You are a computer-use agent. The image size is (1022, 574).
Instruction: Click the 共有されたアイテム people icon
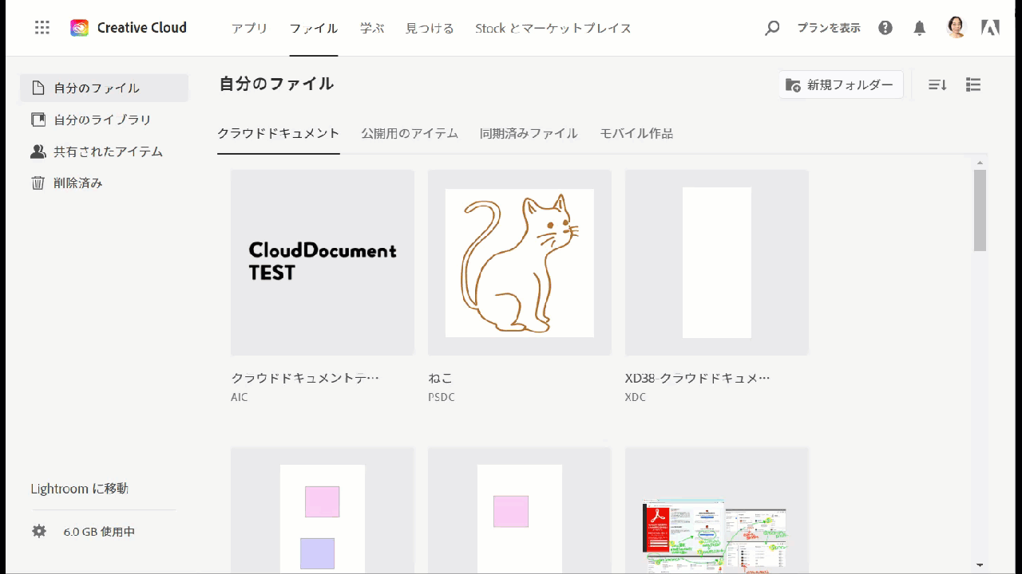click(38, 151)
